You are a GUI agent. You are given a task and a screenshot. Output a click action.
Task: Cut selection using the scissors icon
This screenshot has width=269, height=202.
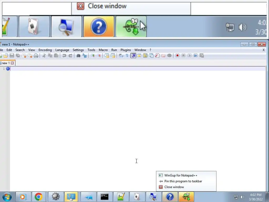[44, 55]
